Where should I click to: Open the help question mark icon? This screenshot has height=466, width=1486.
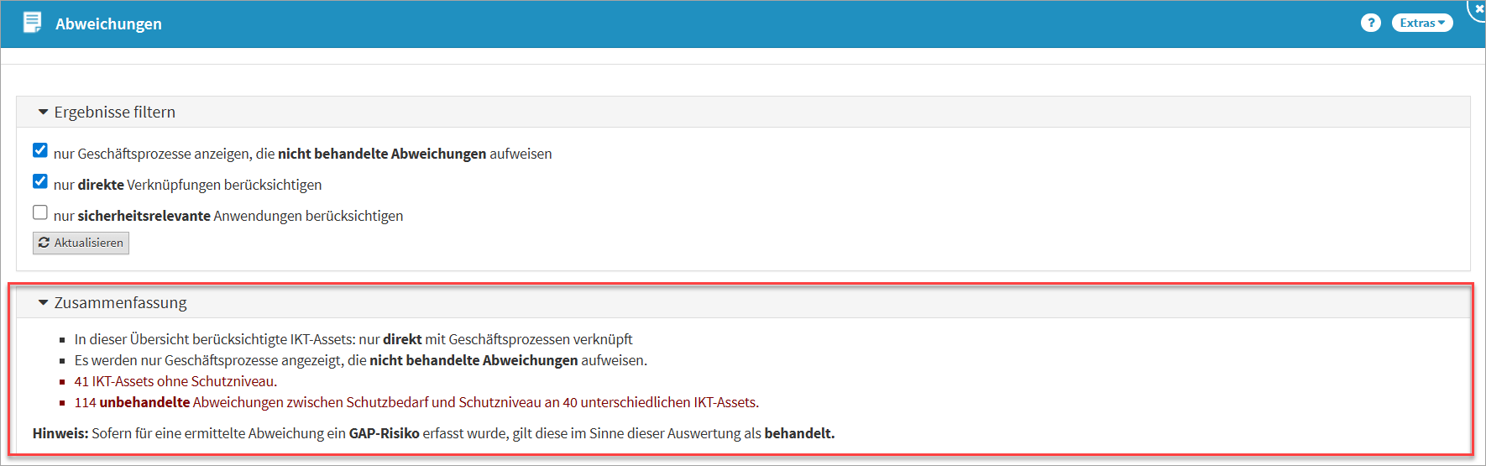(1370, 23)
